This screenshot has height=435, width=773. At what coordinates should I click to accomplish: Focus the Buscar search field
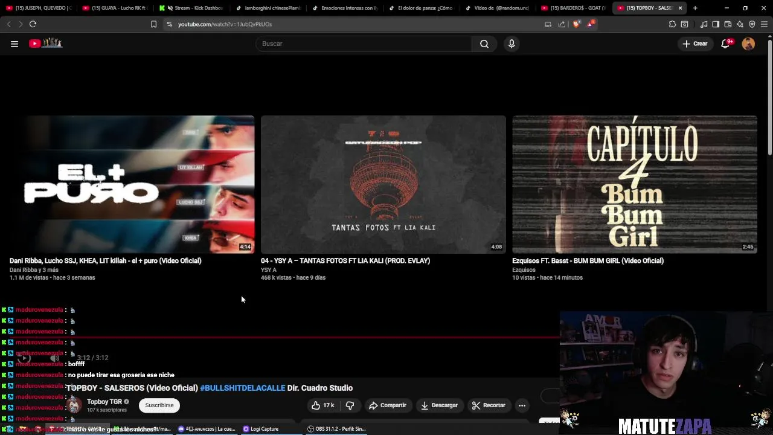tap(364, 43)
